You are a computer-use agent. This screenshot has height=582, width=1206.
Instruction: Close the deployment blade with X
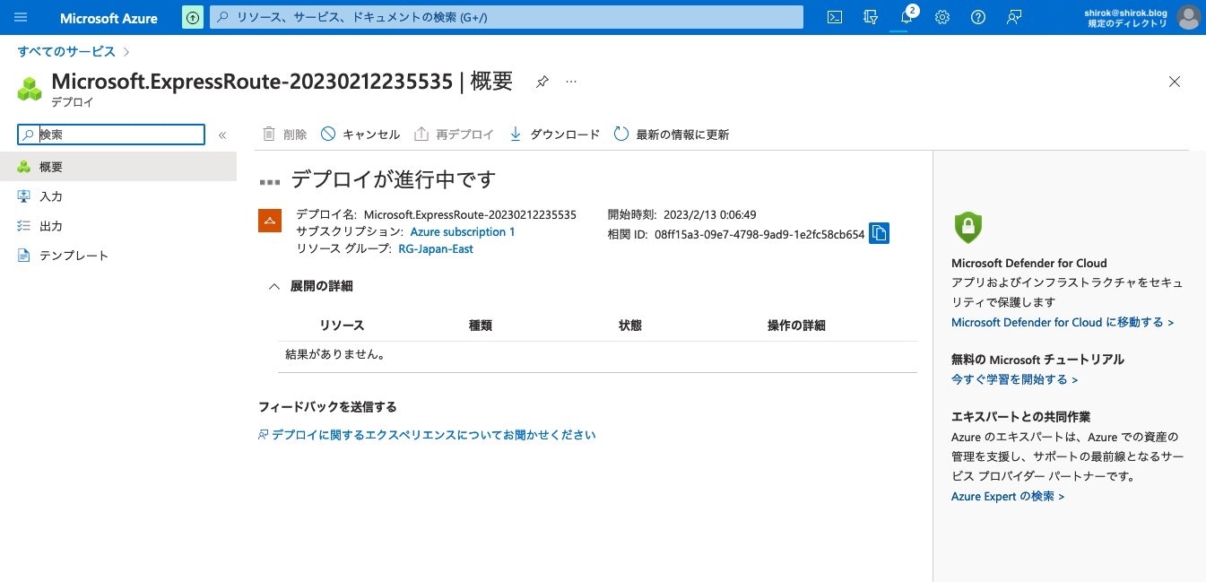(x=1175, y=82)
